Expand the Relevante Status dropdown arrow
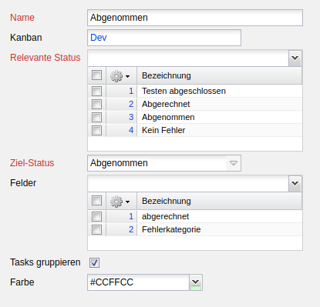Image resolution: width=320 pixels, height=307 pixels. (295, 58)
